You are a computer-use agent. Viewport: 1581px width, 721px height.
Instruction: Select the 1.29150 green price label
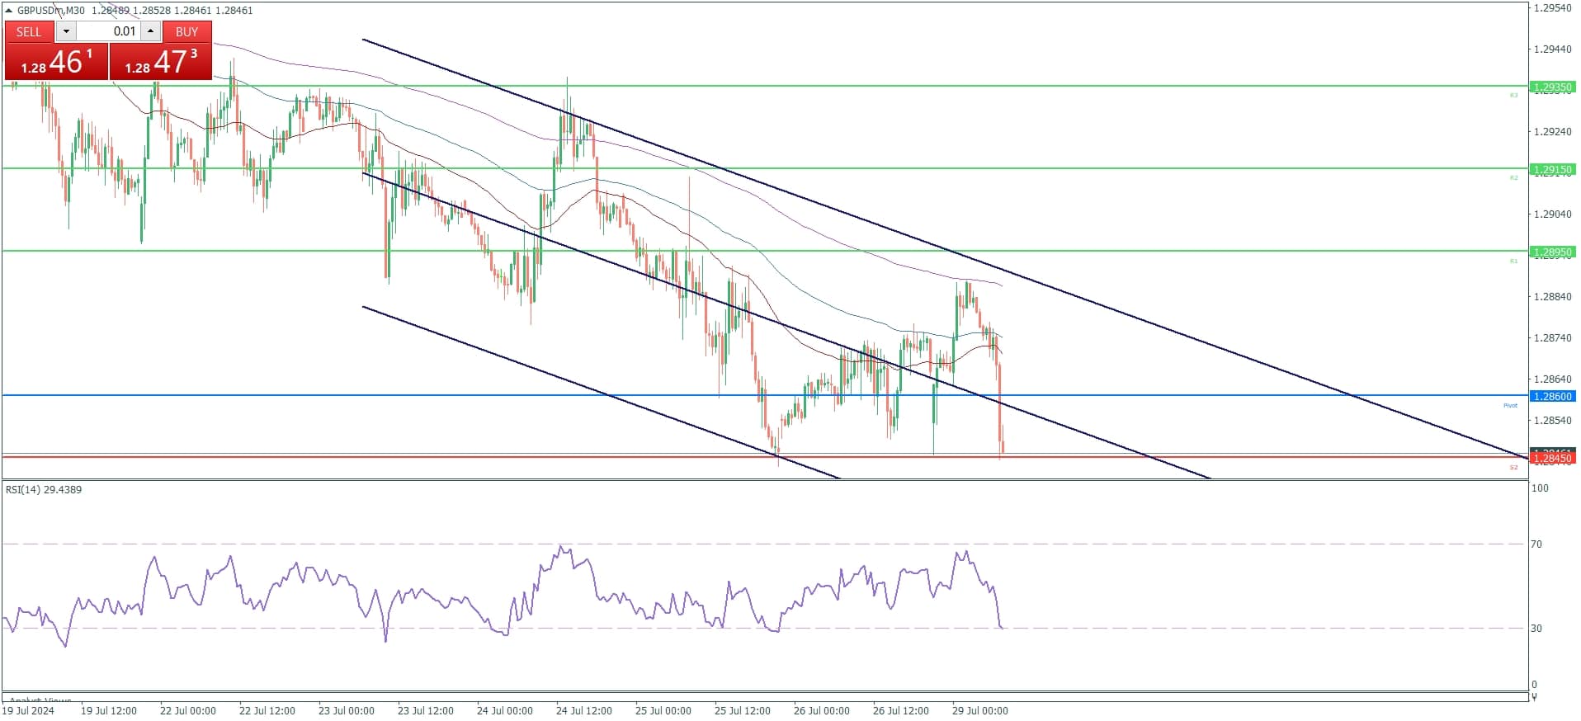pyautogui.click(x=1551, y=169)
